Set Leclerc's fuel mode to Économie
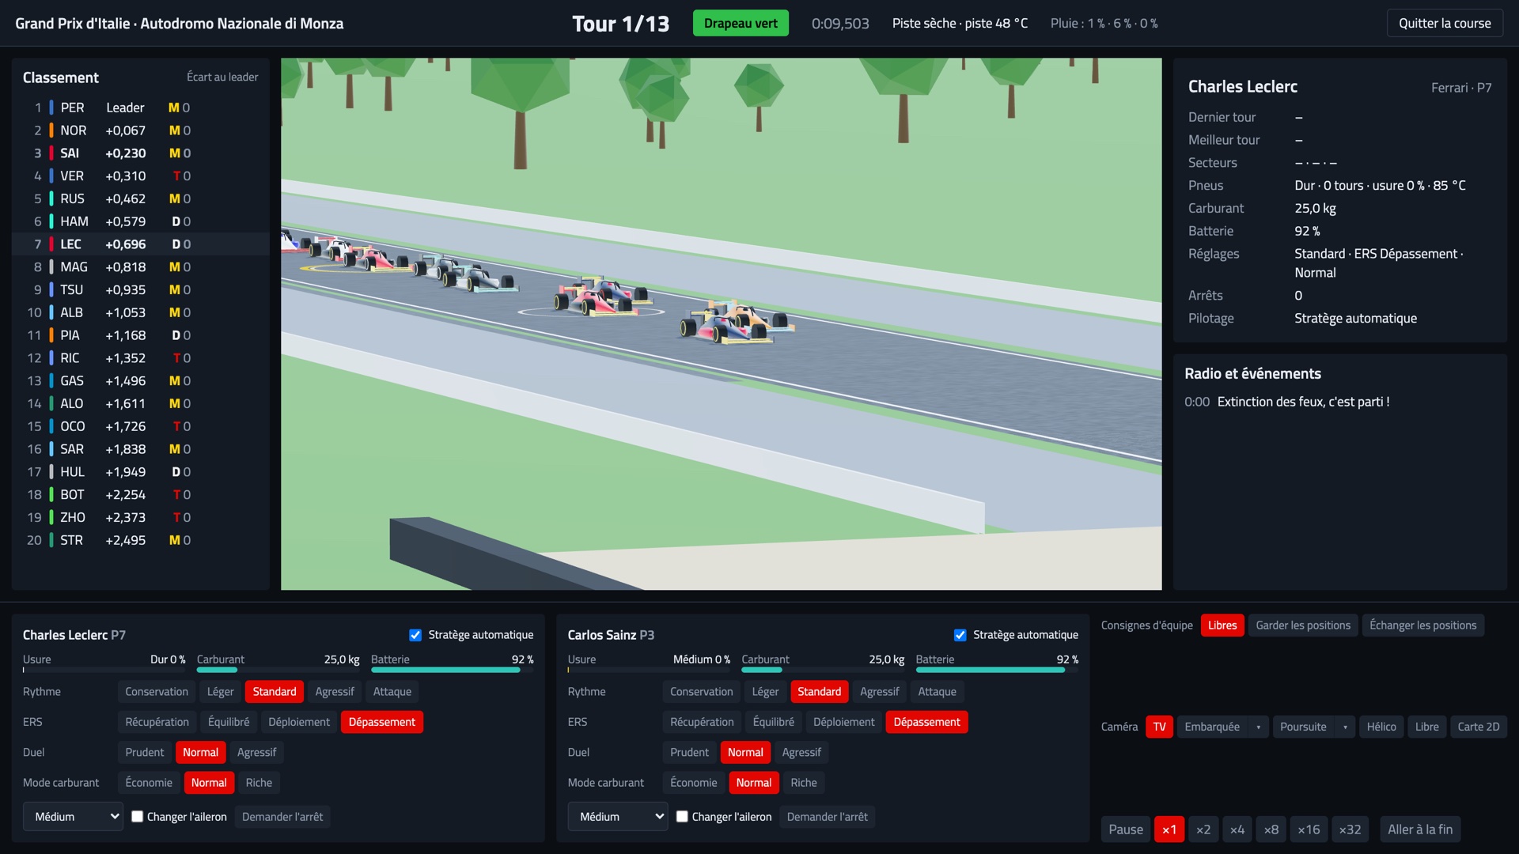 coord(149,783)
